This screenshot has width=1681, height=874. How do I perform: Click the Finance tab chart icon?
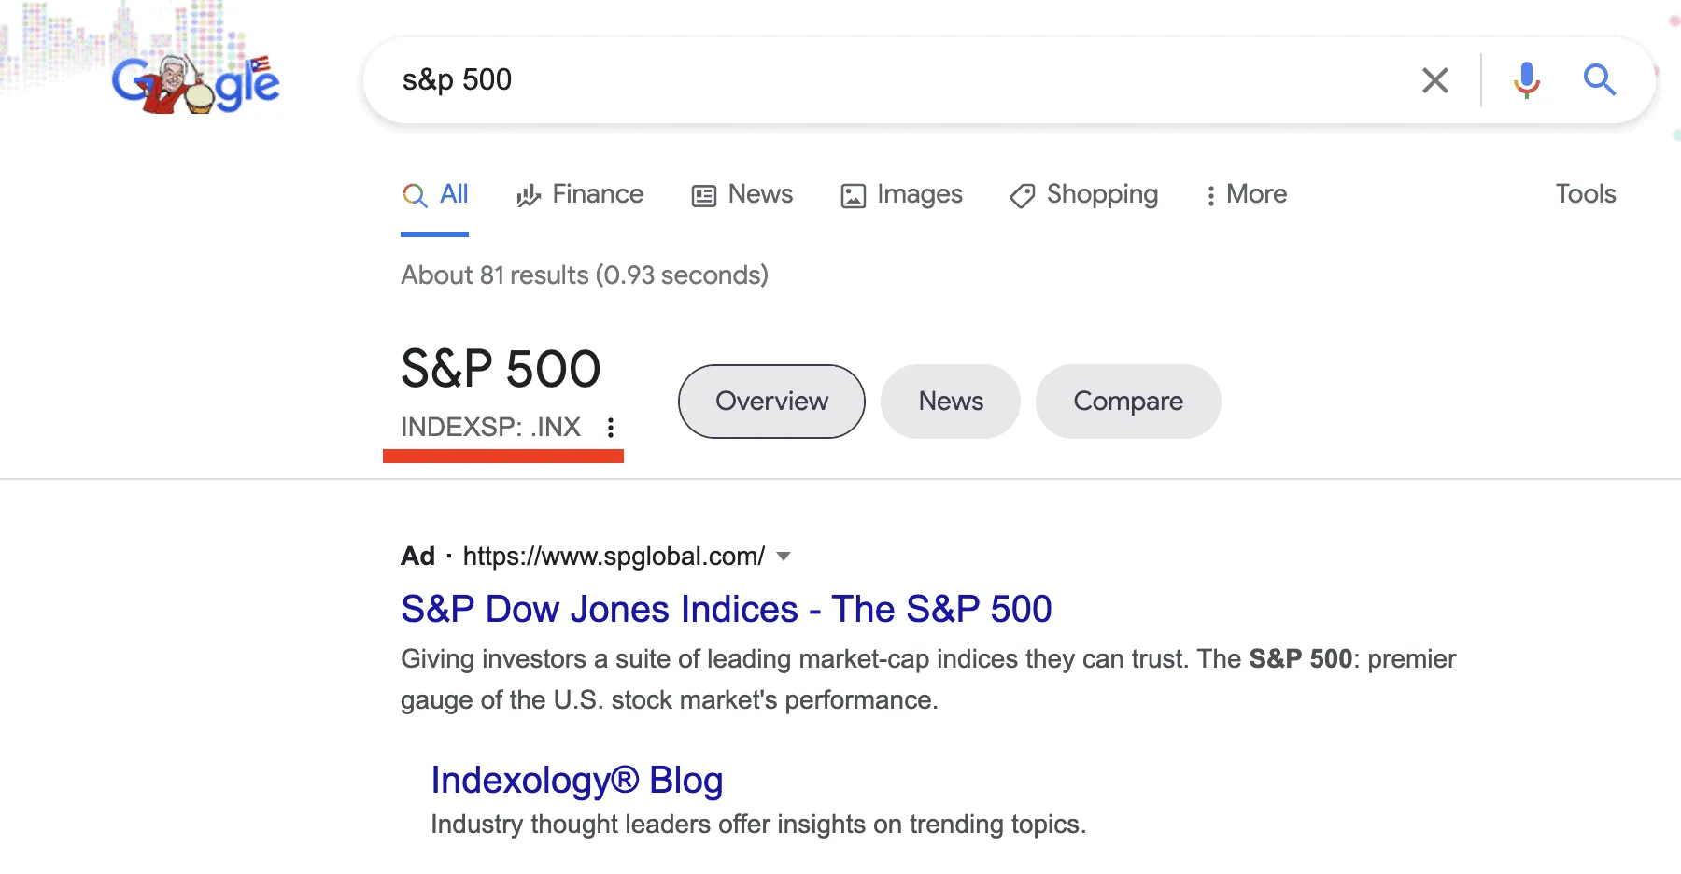click(x=529, y=195)
